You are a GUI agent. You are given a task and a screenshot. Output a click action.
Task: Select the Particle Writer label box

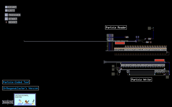coord(141,80)
